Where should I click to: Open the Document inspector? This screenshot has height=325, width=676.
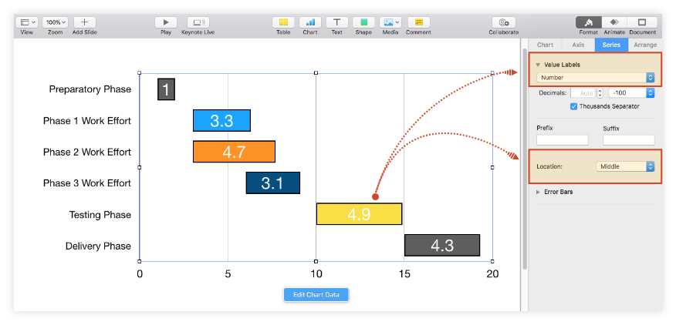[642, 22]
